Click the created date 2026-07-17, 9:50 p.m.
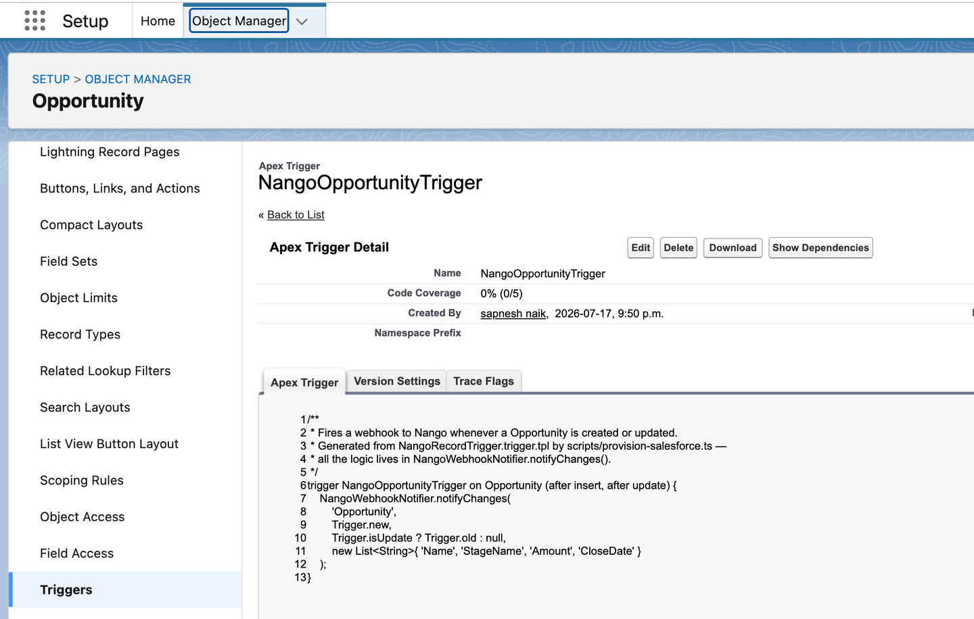The image size is (974, 619). pos(609,314)
